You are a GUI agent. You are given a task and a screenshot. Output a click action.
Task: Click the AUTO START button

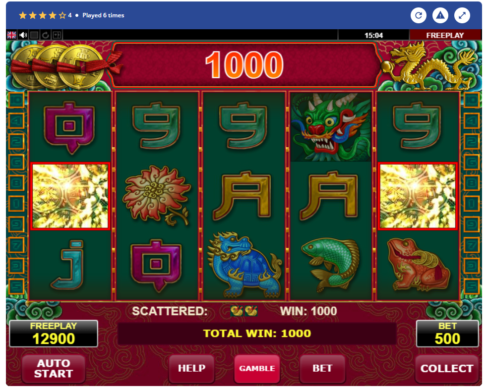(54, 369)
